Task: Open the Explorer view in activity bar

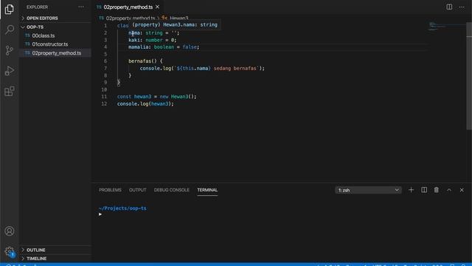Action: 10,10
